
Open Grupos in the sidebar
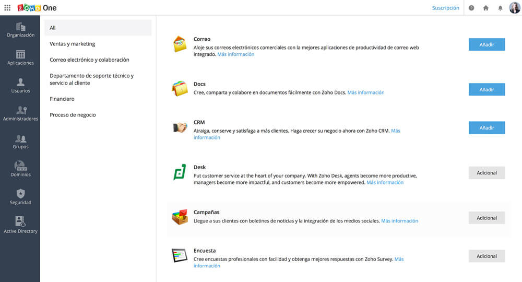pyautogui.click(x=20, y=142)
